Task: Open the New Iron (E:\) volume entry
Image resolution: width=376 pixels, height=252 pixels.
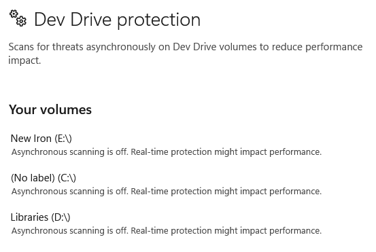Action: [41, 139]
